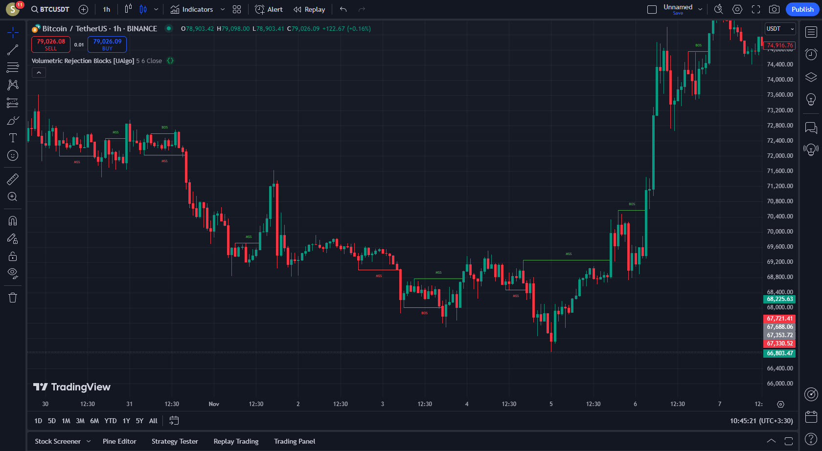Click the blue BUY price button
Image resolution: width=822 pixels, height=451 pixels.
pyautogui.click(x=107, y=44)
